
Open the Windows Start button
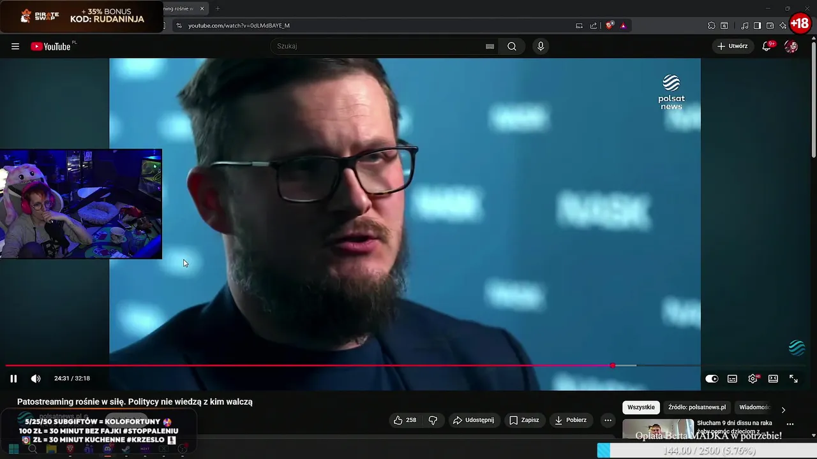point(13,449)
